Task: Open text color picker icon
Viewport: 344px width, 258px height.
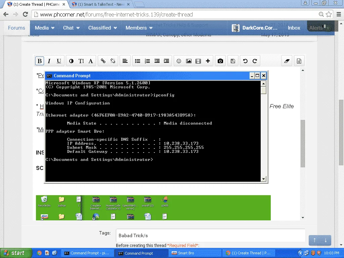Action: pos(71,61)
